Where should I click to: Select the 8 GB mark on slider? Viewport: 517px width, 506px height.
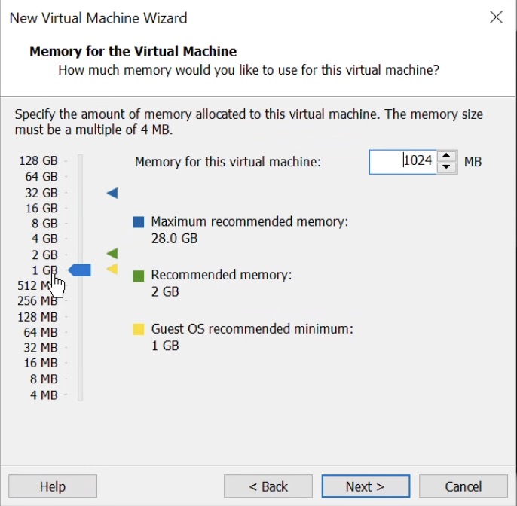click(x=44, y=224)
